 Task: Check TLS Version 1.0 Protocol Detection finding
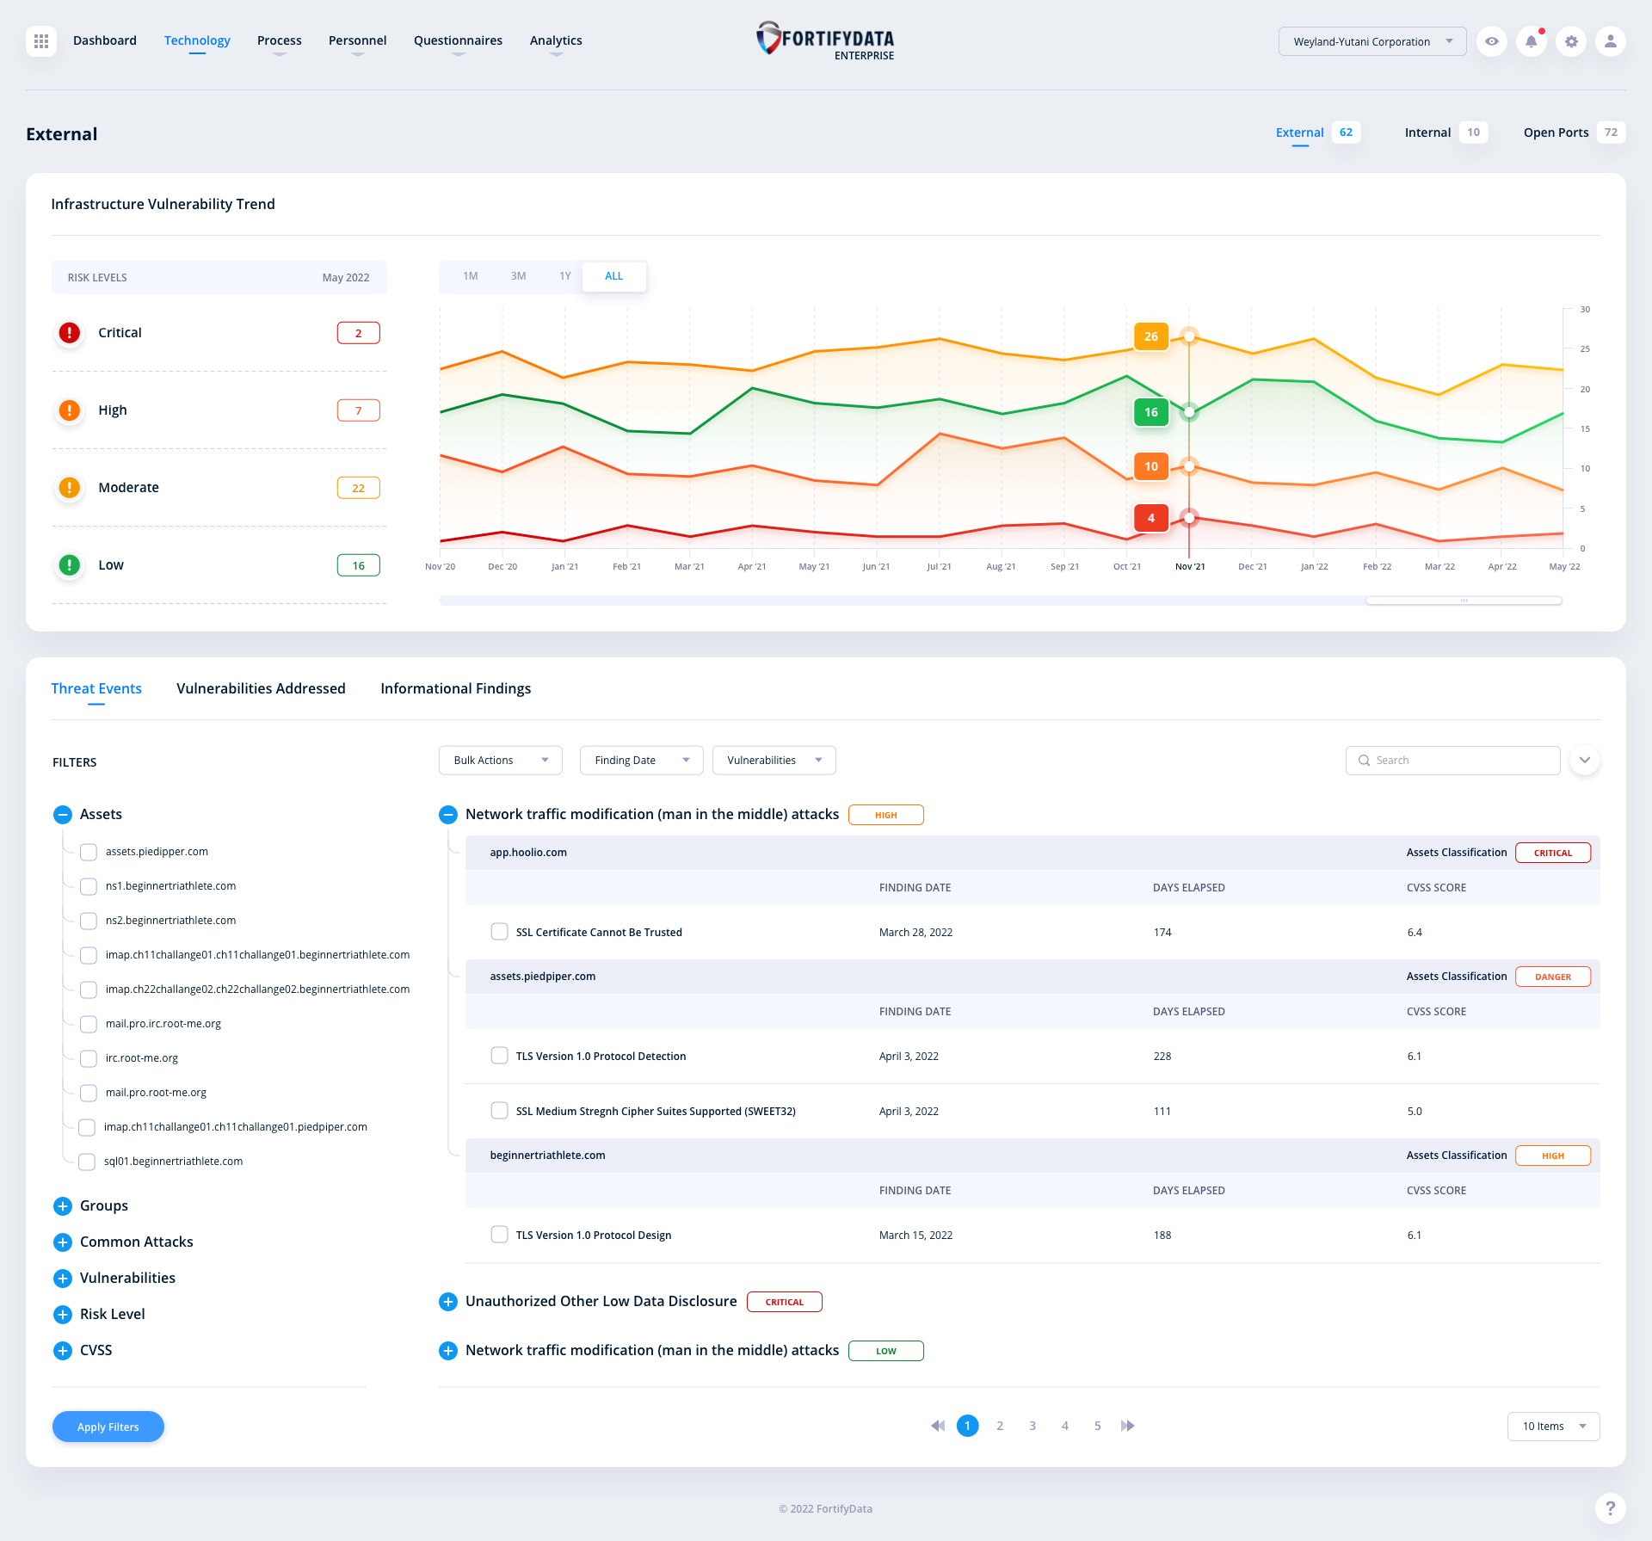(499, 1055)
